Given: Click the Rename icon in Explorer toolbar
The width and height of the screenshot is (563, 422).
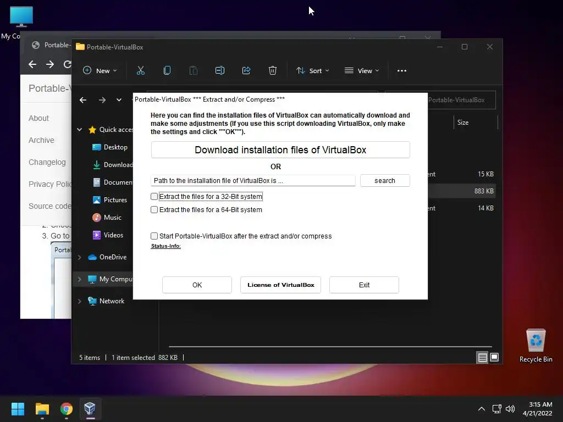Looking at the screenshot, I should tap(220, 70).
